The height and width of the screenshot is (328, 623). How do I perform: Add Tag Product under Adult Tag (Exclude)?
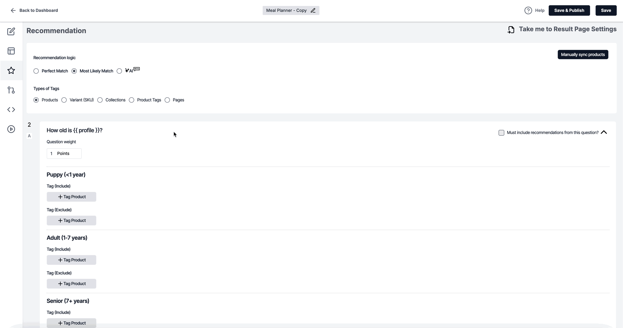pos(72,284)
